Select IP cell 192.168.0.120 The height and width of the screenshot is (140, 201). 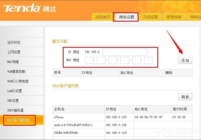(x=119, y=117)
